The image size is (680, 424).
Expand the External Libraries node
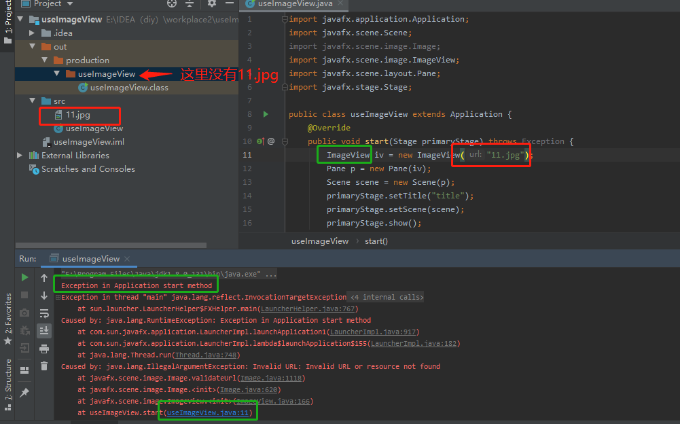(x=20, y=155)
